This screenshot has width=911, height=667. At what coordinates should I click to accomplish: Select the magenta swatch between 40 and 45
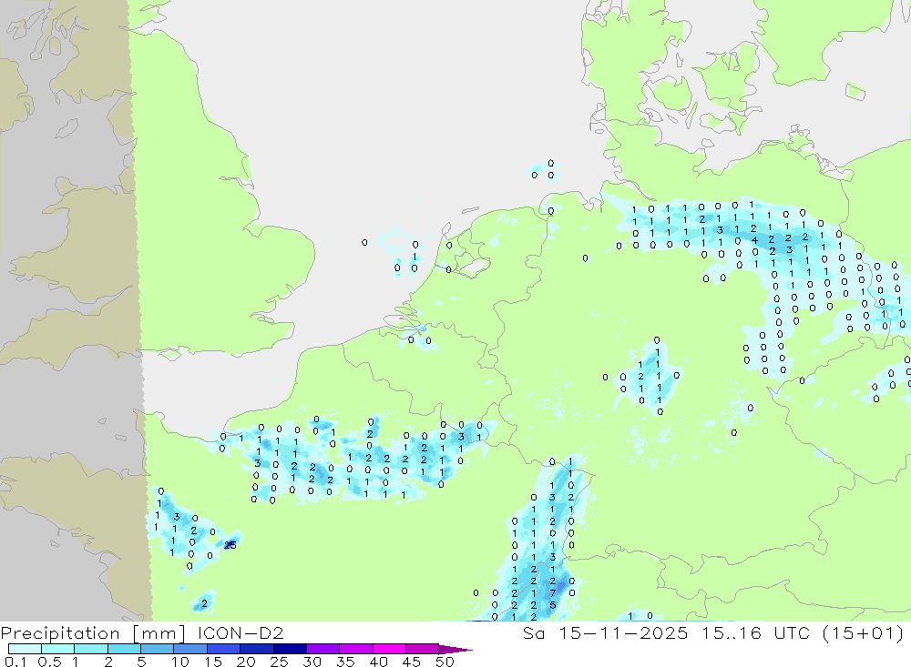pos(389,649)
